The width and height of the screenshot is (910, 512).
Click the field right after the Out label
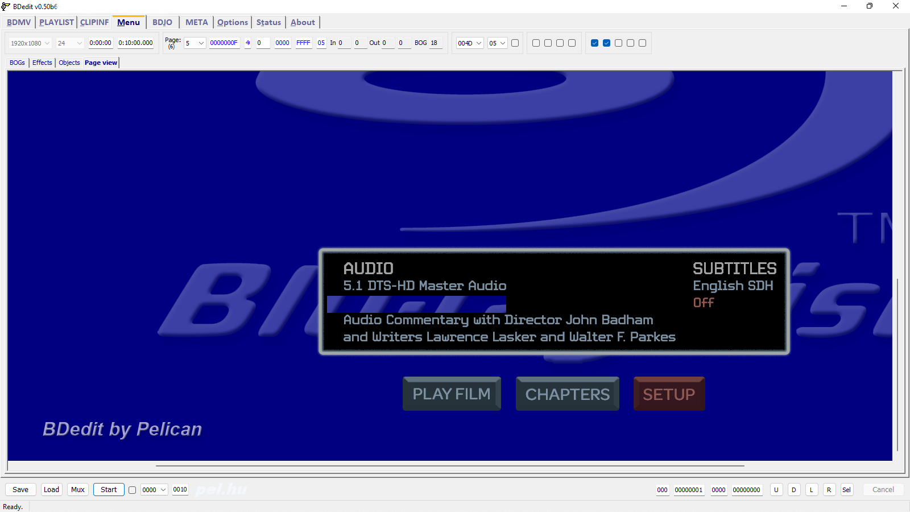coord(388,43)
